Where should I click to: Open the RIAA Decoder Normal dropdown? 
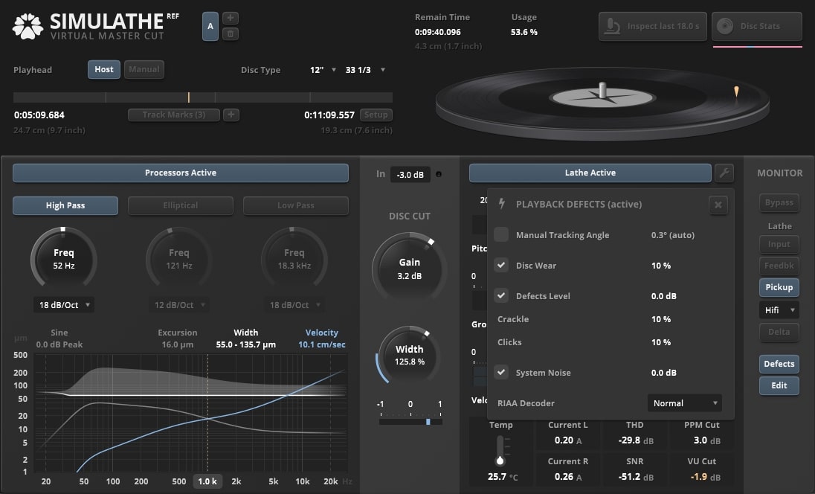(x=684, y=403)
